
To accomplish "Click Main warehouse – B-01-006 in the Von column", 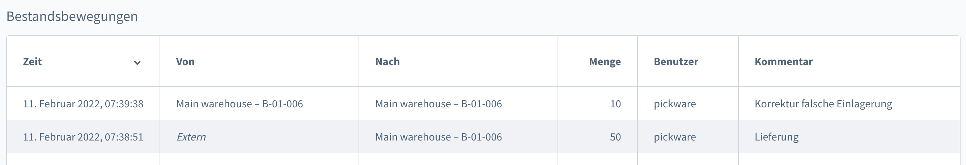I will (x=239, y=104).
